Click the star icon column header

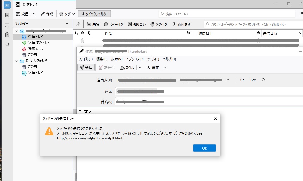[x=82, y=33]
